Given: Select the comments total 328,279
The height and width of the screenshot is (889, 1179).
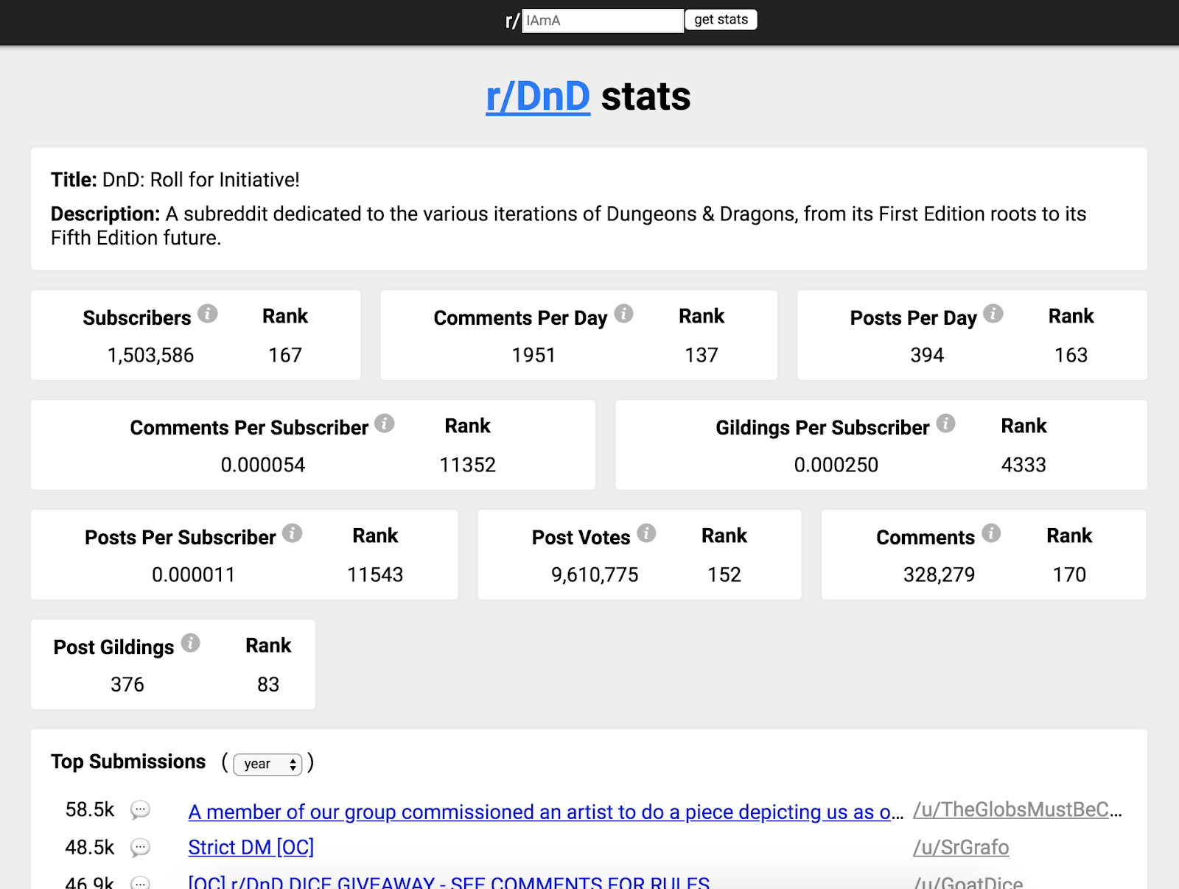Looking at the screenshot, I should [x=939, y=574].
